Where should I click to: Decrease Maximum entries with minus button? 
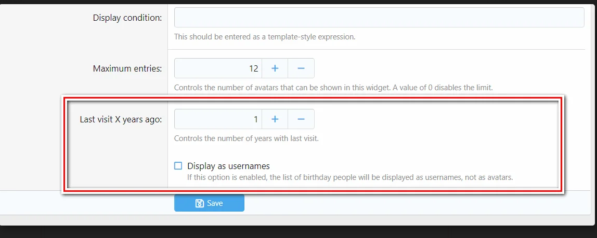point(301,68)
